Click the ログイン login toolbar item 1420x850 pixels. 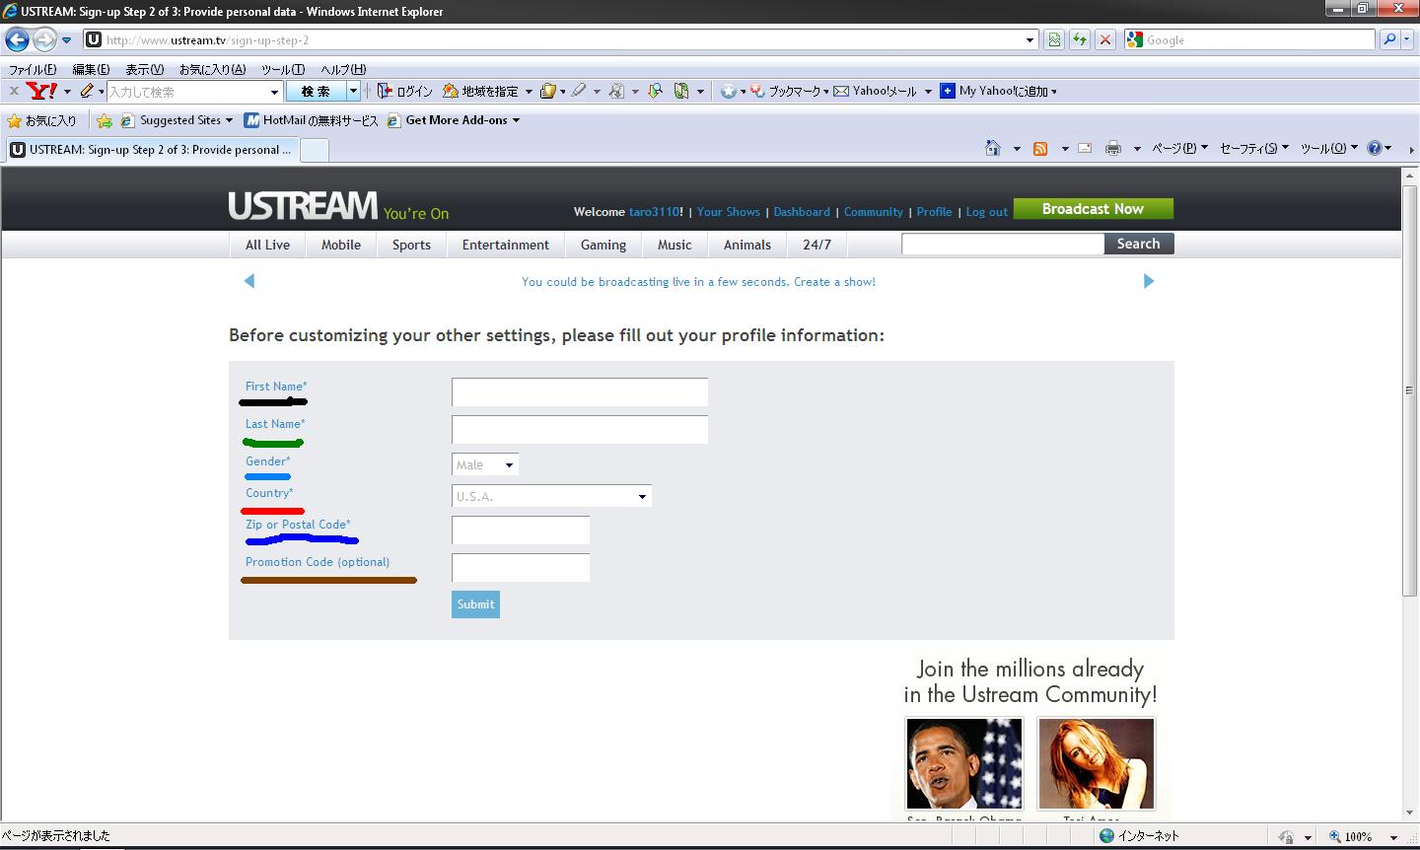405,91
